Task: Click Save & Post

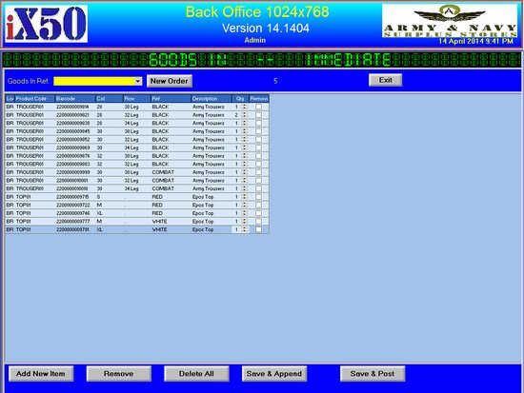Action: click(x=373, y=374)
